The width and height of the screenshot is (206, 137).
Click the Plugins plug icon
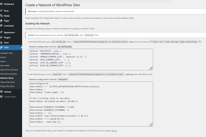(2, 37)
